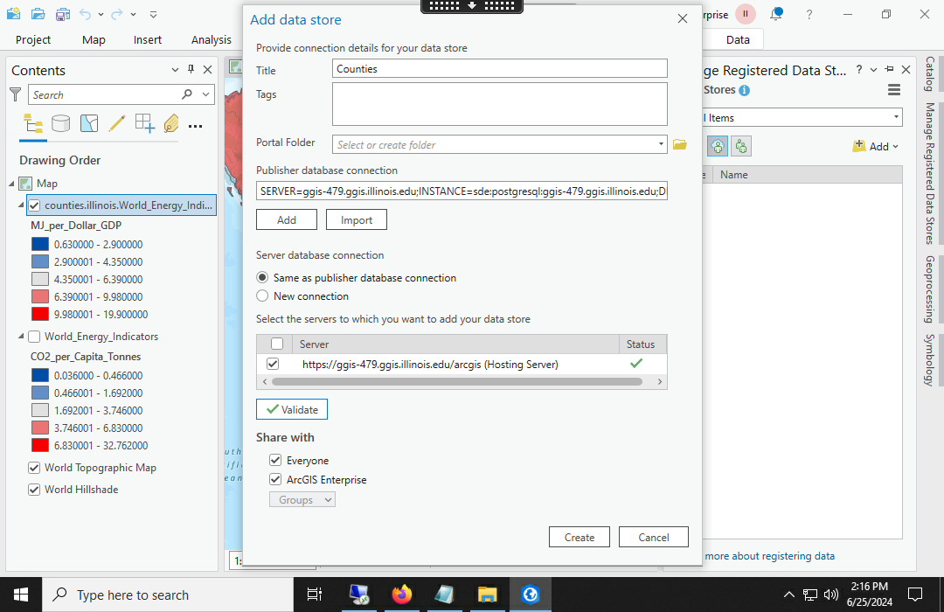Select List By Drawing Order icon
Screen dimensions: 944x612
[x=32, y=123]
